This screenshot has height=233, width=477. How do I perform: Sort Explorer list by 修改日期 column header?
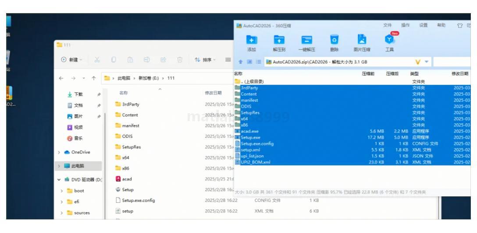tap(213, 93)
